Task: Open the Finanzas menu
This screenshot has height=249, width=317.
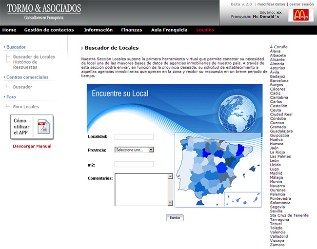Action: (132, 30)
